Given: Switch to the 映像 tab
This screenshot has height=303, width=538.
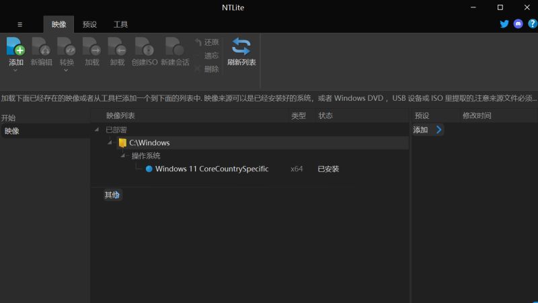Looking at the screenshot, I should coord(59,24).
